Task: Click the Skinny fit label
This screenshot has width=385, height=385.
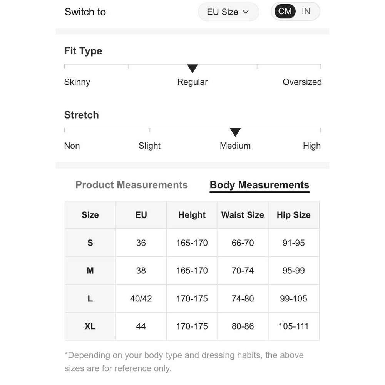Action: click(77, 82)
